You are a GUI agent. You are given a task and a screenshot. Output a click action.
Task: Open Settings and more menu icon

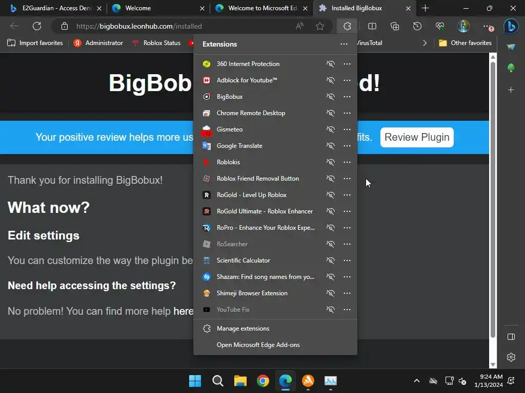[x=488, y=26]
